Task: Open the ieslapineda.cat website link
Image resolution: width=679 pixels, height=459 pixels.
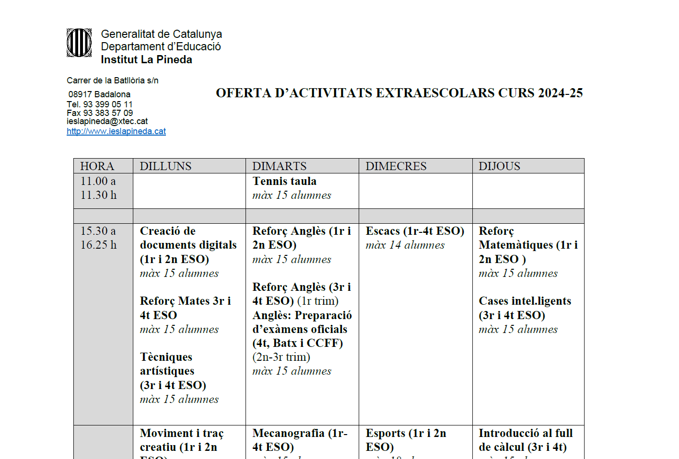Action: point(116,131)
